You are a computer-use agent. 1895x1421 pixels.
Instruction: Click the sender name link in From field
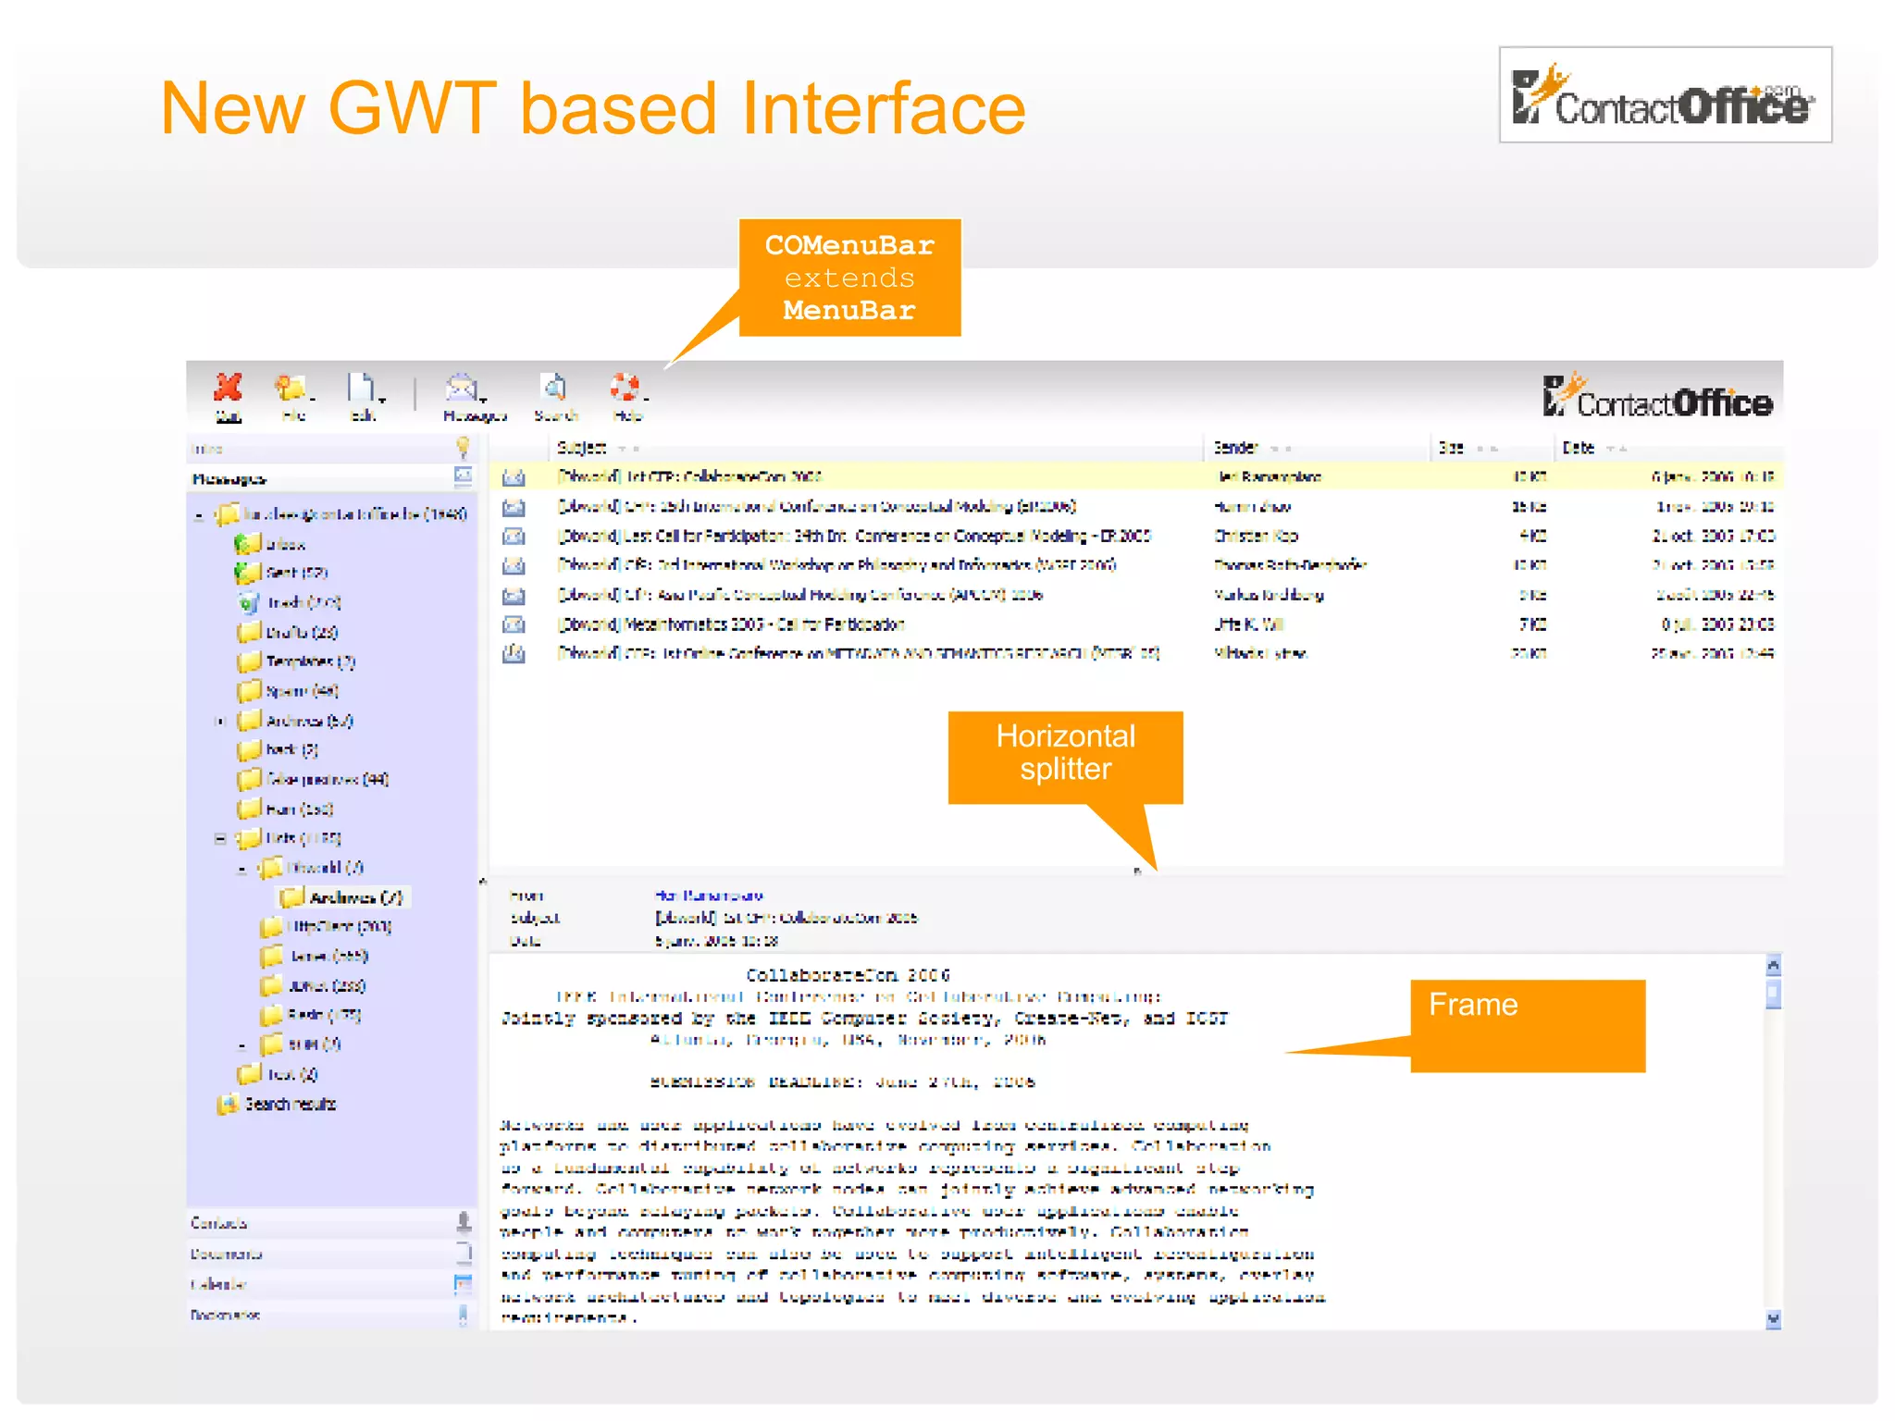coord(709,896)
